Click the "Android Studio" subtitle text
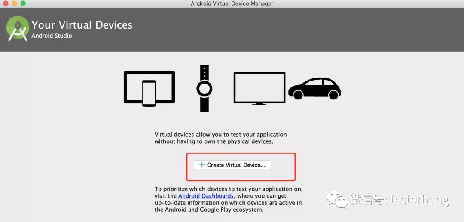Image resolution: width=464 pixels, height=222 pixels. (52, 36)
